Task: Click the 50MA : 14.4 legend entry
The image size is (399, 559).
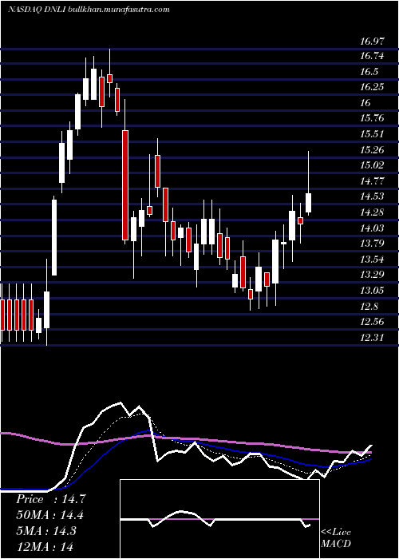Action: 50,515
